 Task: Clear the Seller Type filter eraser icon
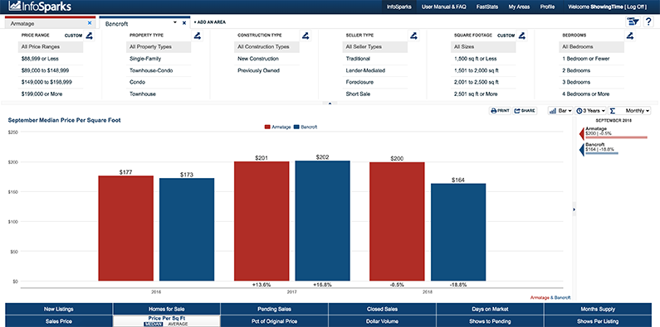coord(413,36)
